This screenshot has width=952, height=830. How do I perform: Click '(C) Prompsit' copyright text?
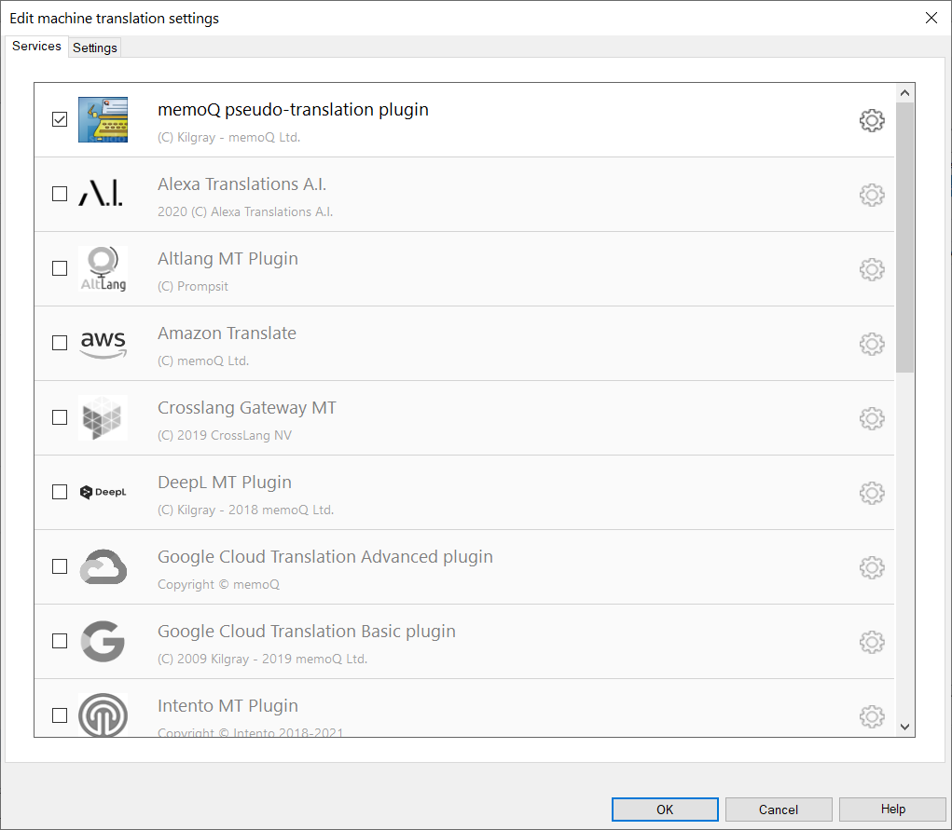pyautogui.click(x=193, y=286)
